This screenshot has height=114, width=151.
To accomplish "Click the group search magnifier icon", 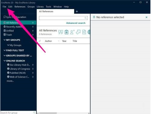I will click(34, 113).
